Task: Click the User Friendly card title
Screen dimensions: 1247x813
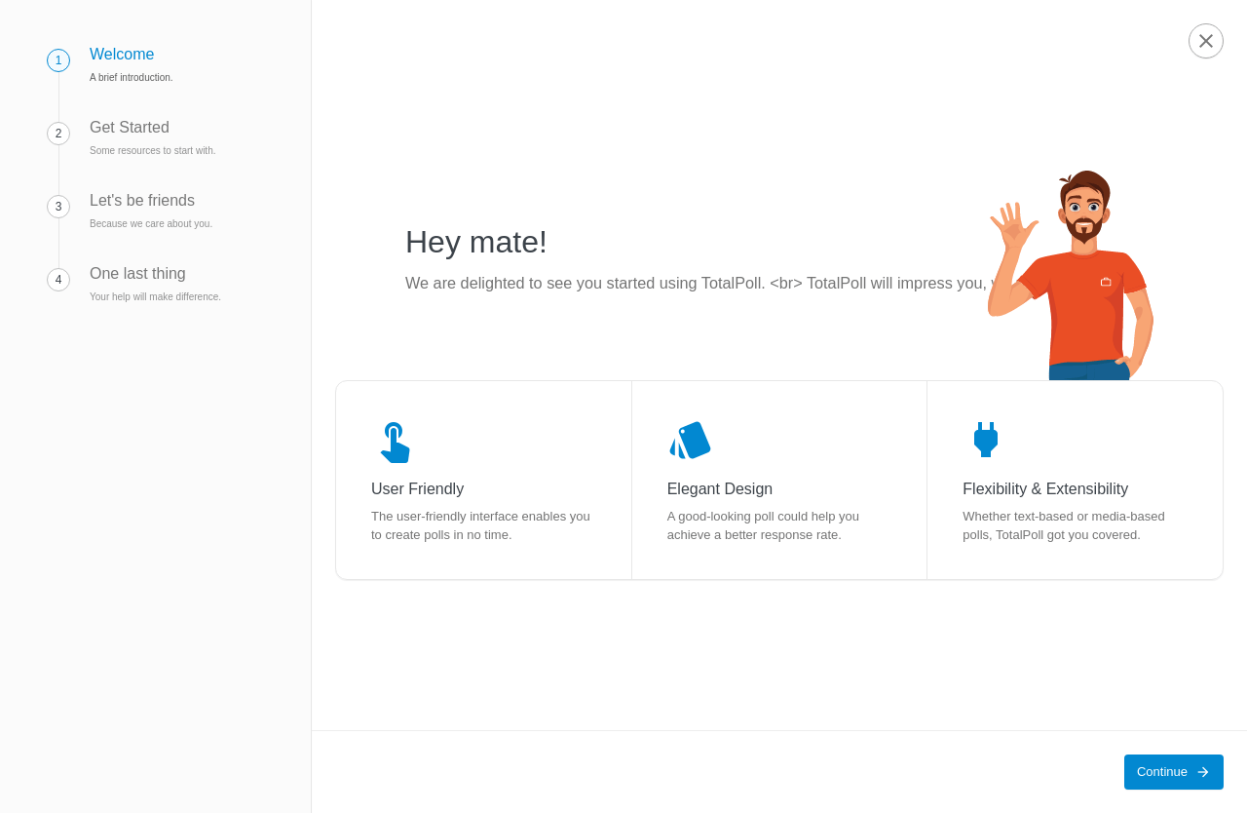Action: tap(417, 489)
